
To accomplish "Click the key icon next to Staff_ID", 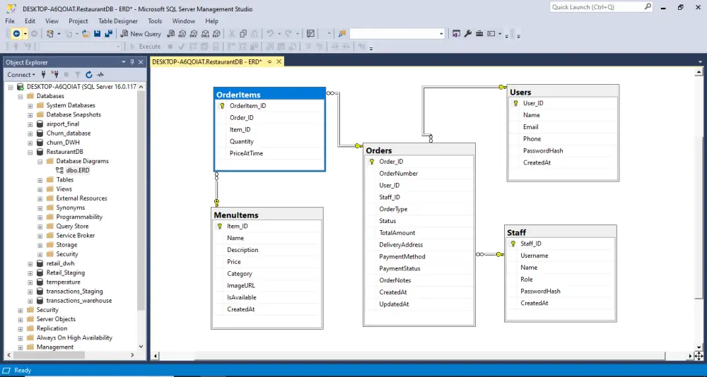I will point(513,244).
